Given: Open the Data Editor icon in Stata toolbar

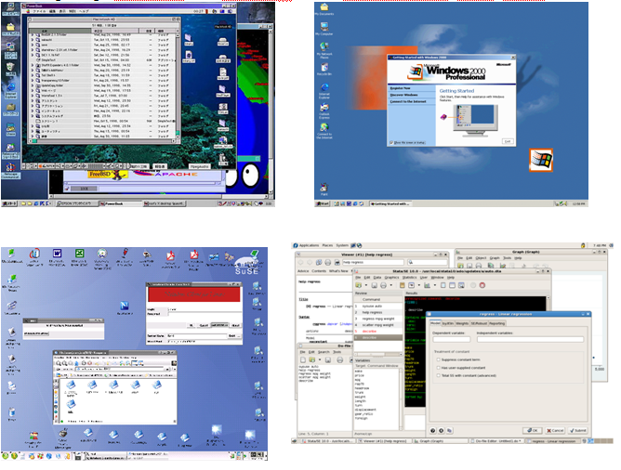Looking at the screenshot, I should (452, 285).
